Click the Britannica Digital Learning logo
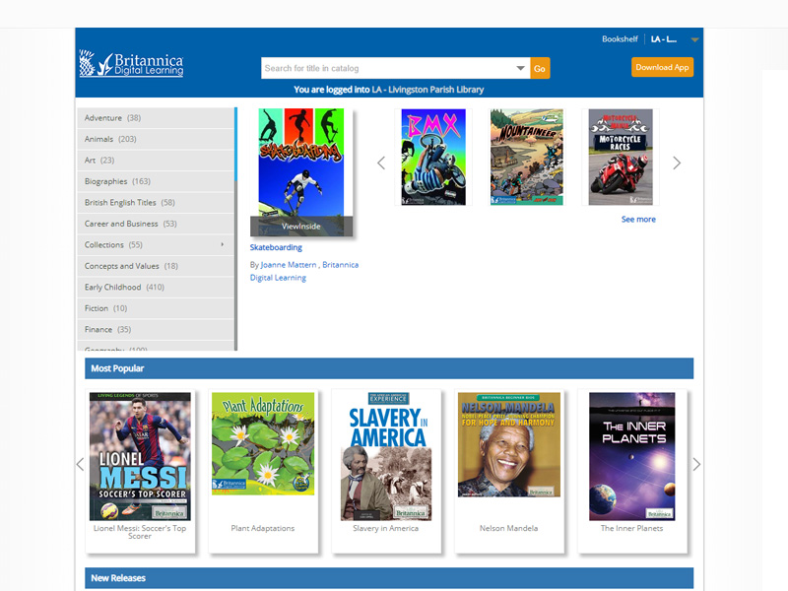Viewport: 788px width, 591px height. (131, 63)
